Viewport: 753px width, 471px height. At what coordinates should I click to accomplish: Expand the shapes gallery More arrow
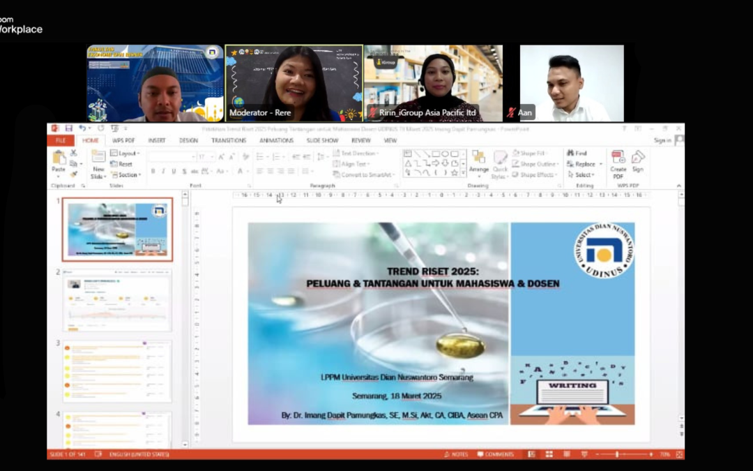click(464, 172)
